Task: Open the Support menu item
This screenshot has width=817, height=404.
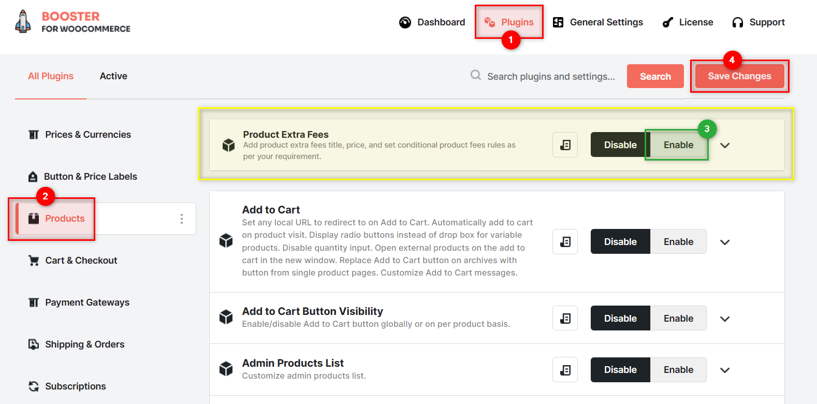Action: (758, 22)
